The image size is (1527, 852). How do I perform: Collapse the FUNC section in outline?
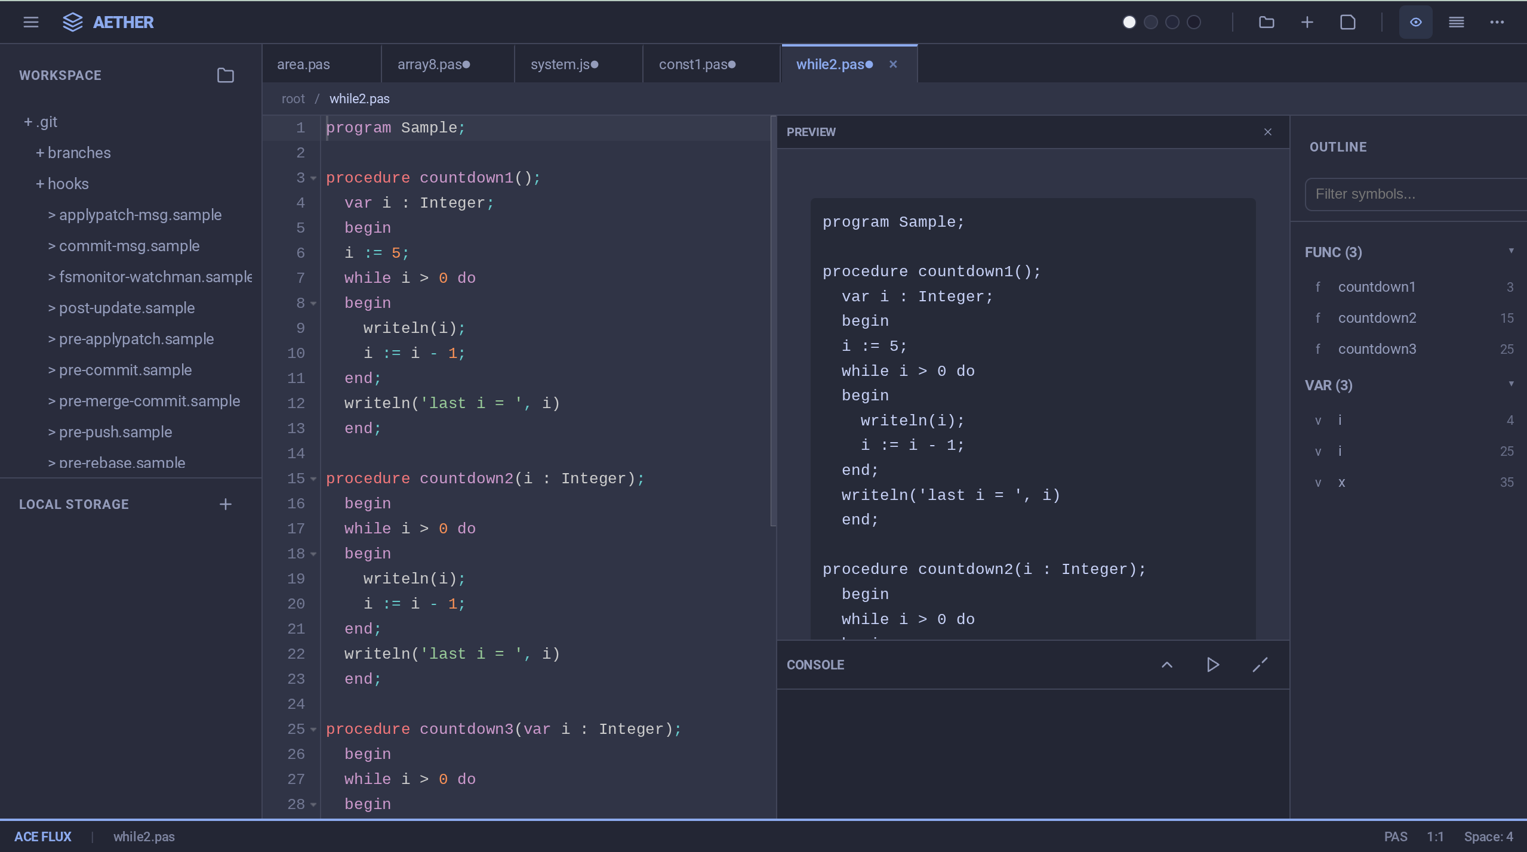click(x=1511, y=251)
